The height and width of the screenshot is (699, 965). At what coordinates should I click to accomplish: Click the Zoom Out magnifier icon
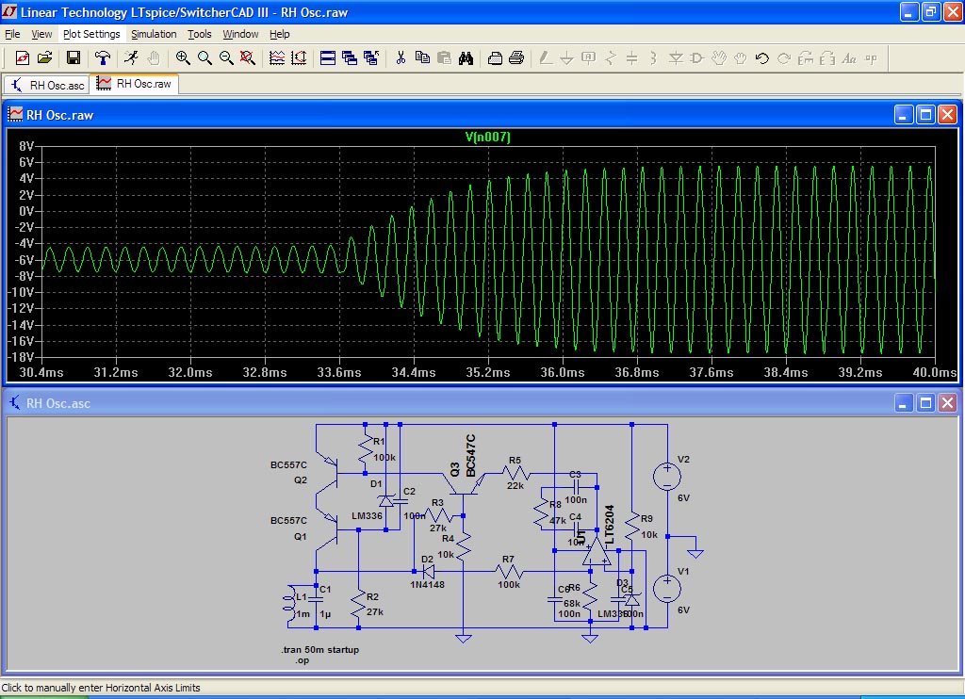coord(226,58)
